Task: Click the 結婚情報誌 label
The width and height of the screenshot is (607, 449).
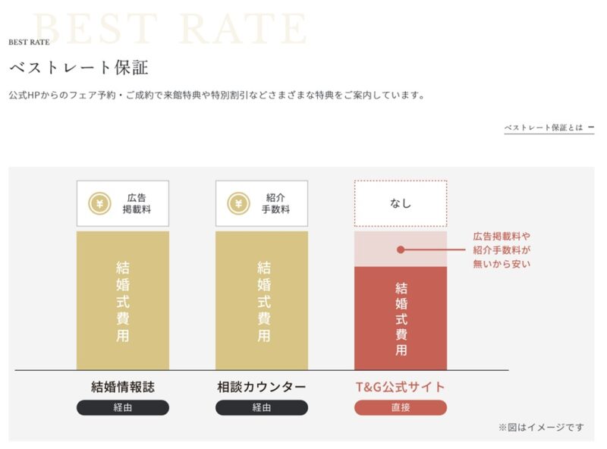Action: pos(123,387)
